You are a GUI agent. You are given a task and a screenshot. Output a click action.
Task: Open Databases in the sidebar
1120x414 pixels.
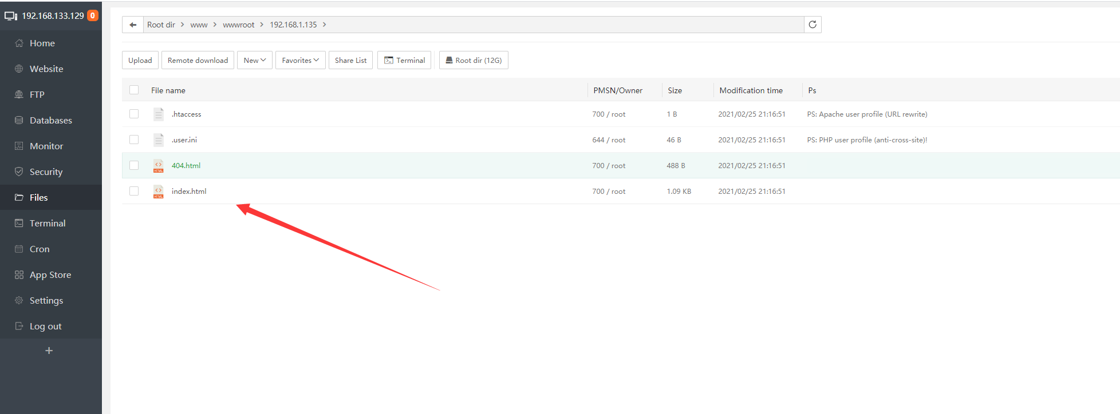point(51,120)
